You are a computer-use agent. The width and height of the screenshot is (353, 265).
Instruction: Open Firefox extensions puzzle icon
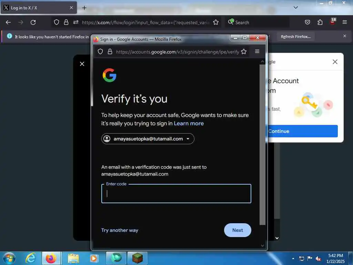click(x=320, y=22)
